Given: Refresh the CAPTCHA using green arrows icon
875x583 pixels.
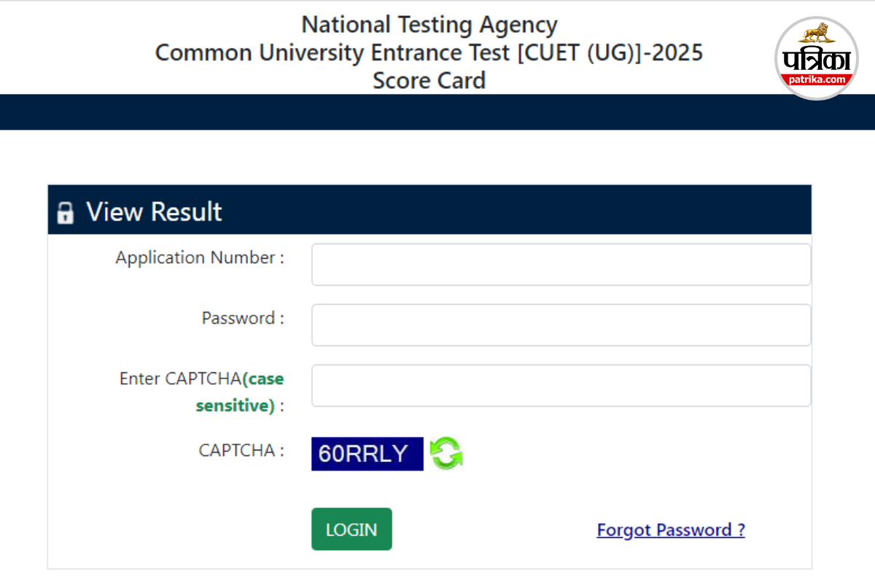Looking at the screenshot, I should pos(446,453).
